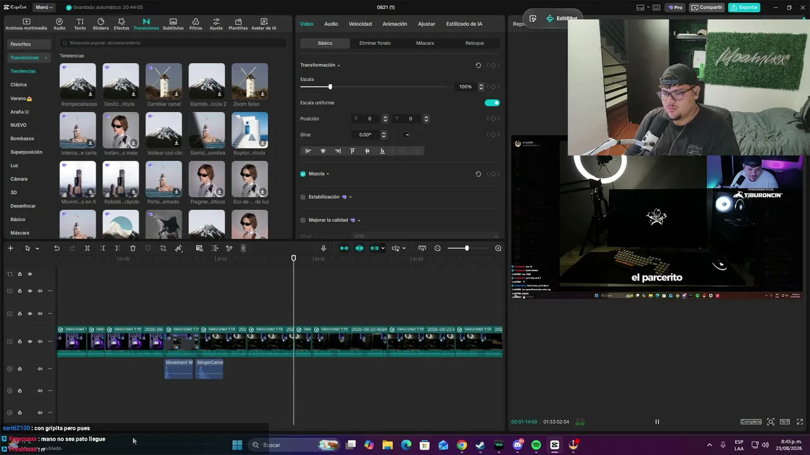Open the Filtros panel
The width and height of the screenshot is (810, 455).
pos(196,24)
